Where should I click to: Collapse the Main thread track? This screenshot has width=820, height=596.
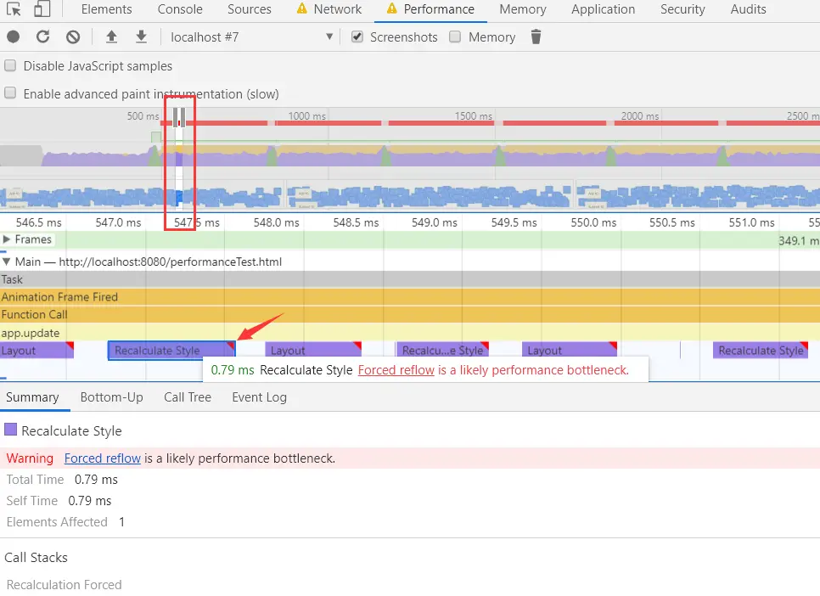pyautogui.click(x=6, y=261)
